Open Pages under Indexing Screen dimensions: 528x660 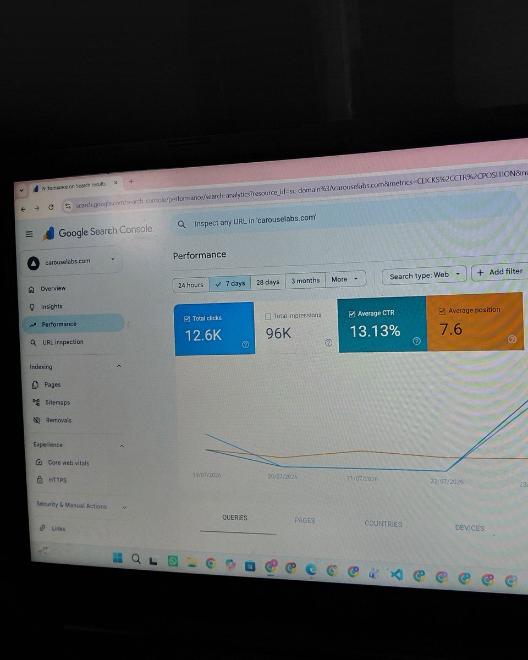tap(53, 384)
